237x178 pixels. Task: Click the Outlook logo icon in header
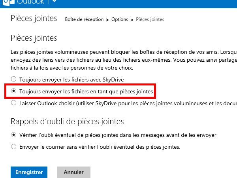pyautogui.click(x=9, y=2)
